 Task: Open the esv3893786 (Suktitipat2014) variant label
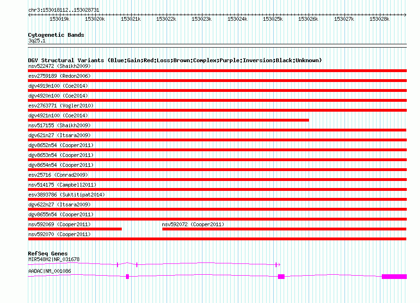tap(67, 195)
